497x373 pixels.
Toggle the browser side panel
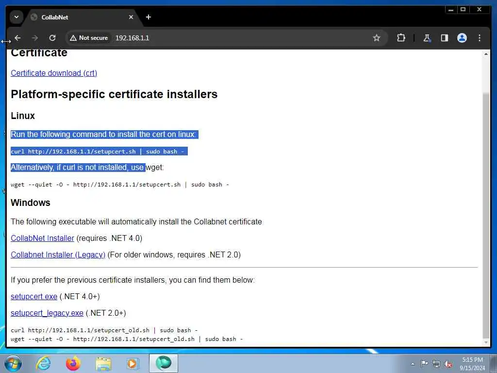coord(445,38)
